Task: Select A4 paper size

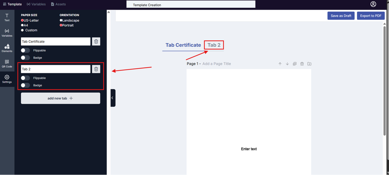Action: click(22, 25)
